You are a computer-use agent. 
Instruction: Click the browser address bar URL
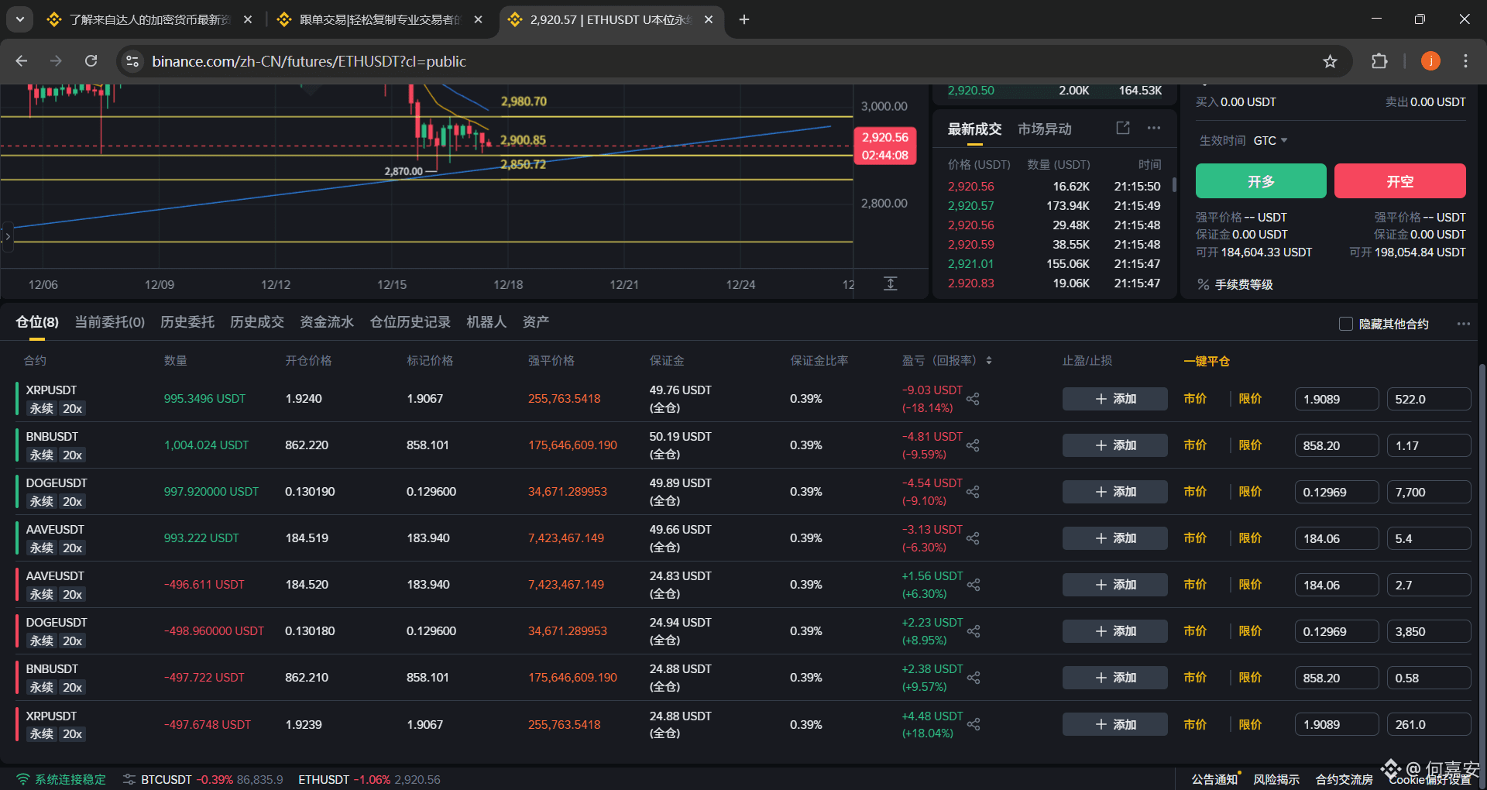pos(309,61)
